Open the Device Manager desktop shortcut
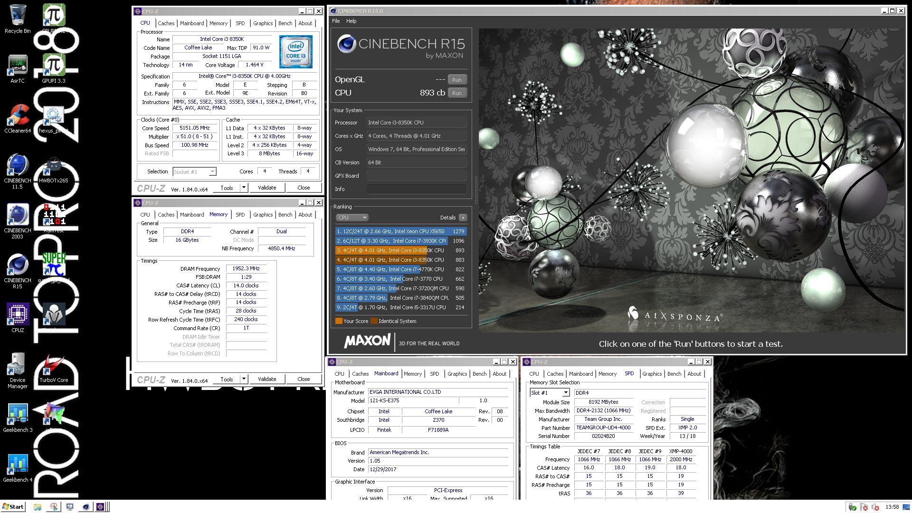 [18, 370]
